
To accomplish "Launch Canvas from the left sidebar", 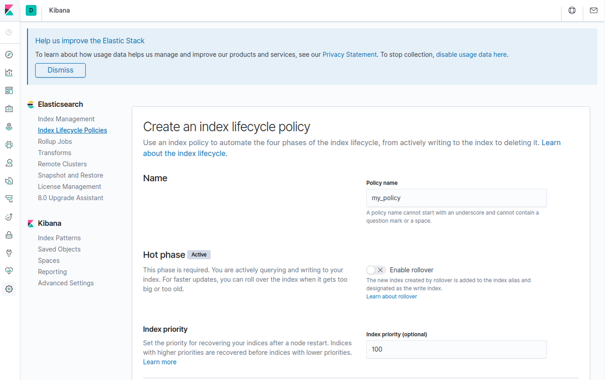I will [9, 108].
